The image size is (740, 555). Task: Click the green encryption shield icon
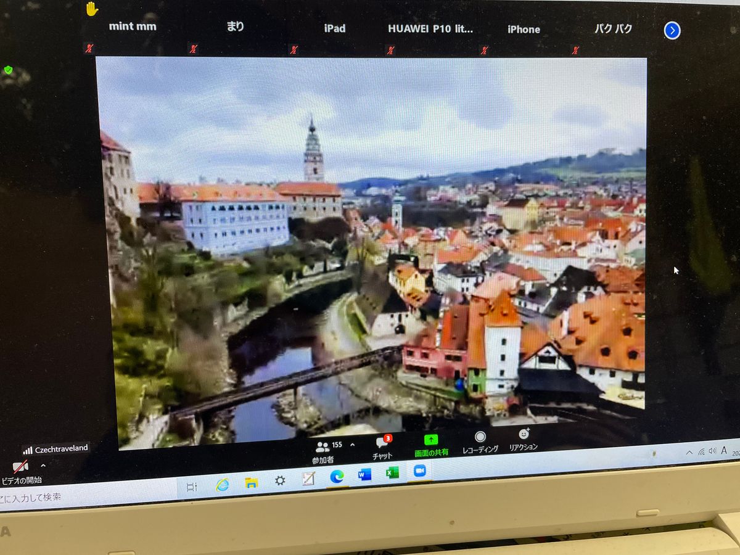click(x=8, y=70)
